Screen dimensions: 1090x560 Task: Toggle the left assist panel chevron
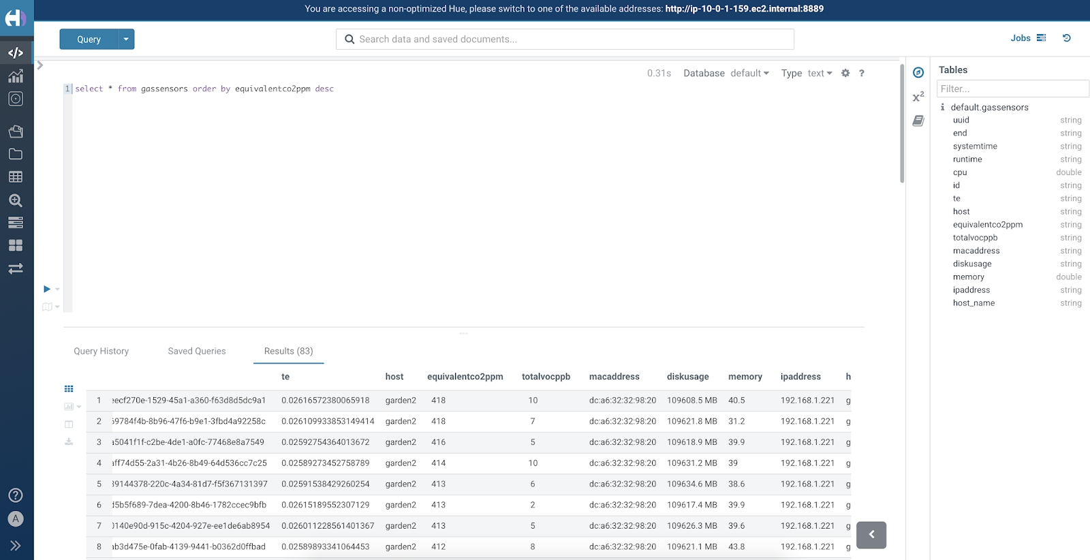pos(40,65)
